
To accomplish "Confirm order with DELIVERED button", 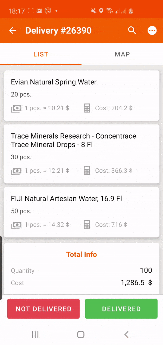I will 121,309.
